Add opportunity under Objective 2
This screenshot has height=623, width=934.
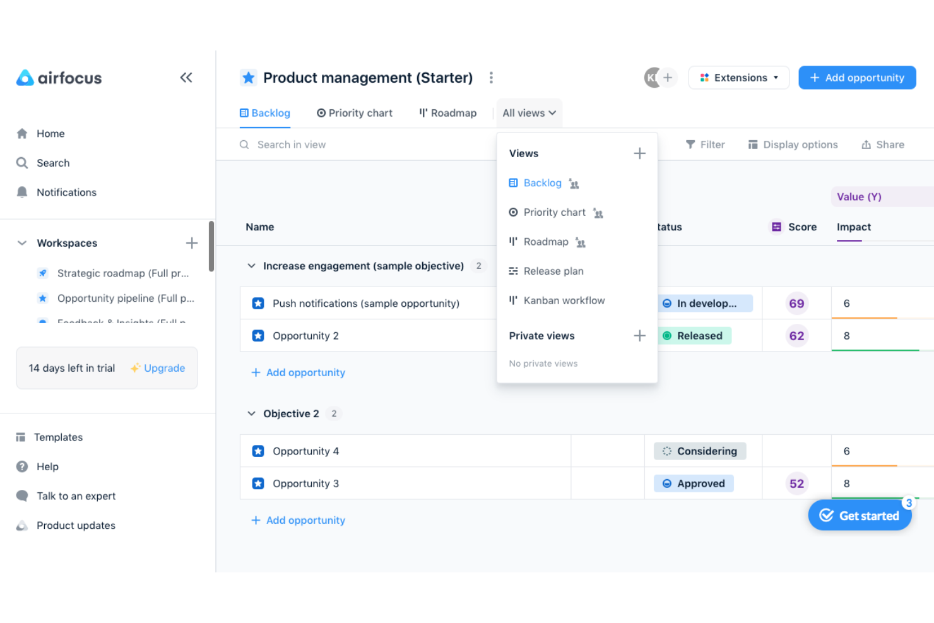click(299, 520)
